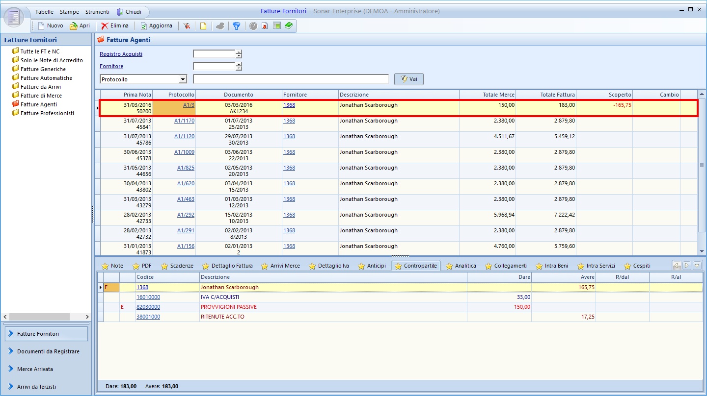Screen dimensions: 707x396
Task: Click the green window layout icon
Action: click(x=276, y=26)
